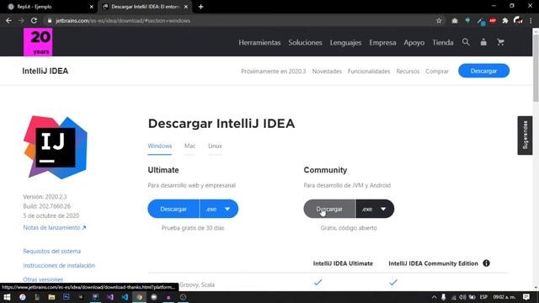
Task: Open the Tienda menu item
Action: 443,43
